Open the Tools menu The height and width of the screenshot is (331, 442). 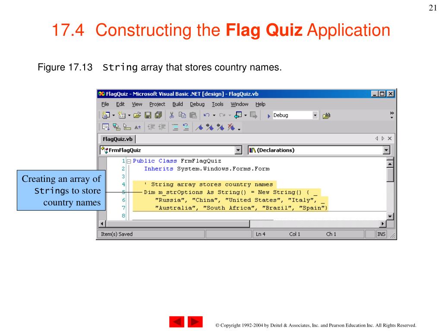218,104
